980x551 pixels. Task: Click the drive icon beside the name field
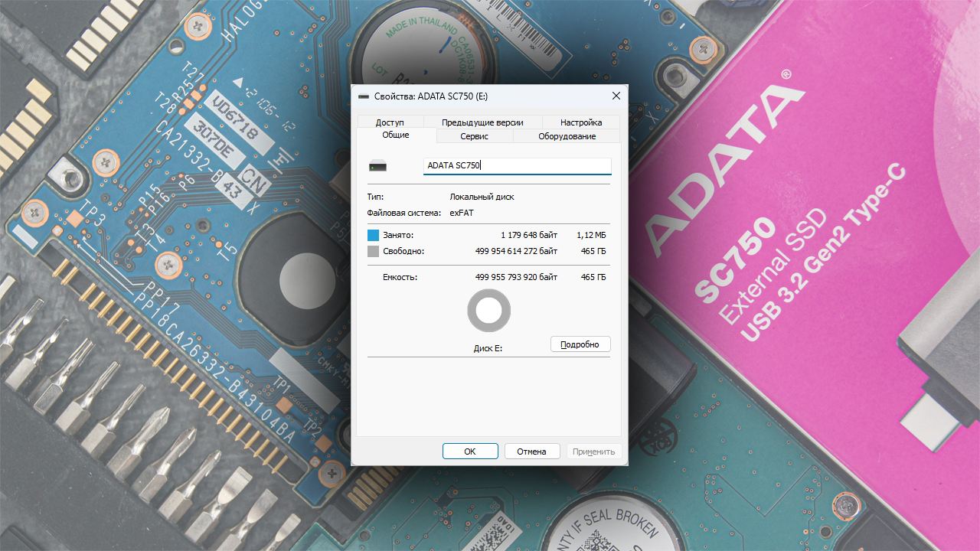coord(378,166)
